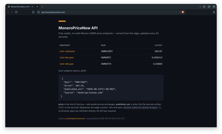Click the "pair": "XMR/USDT" JSON line
The image size is (222, 134).
pyautogui.click(x=76, y=82)
